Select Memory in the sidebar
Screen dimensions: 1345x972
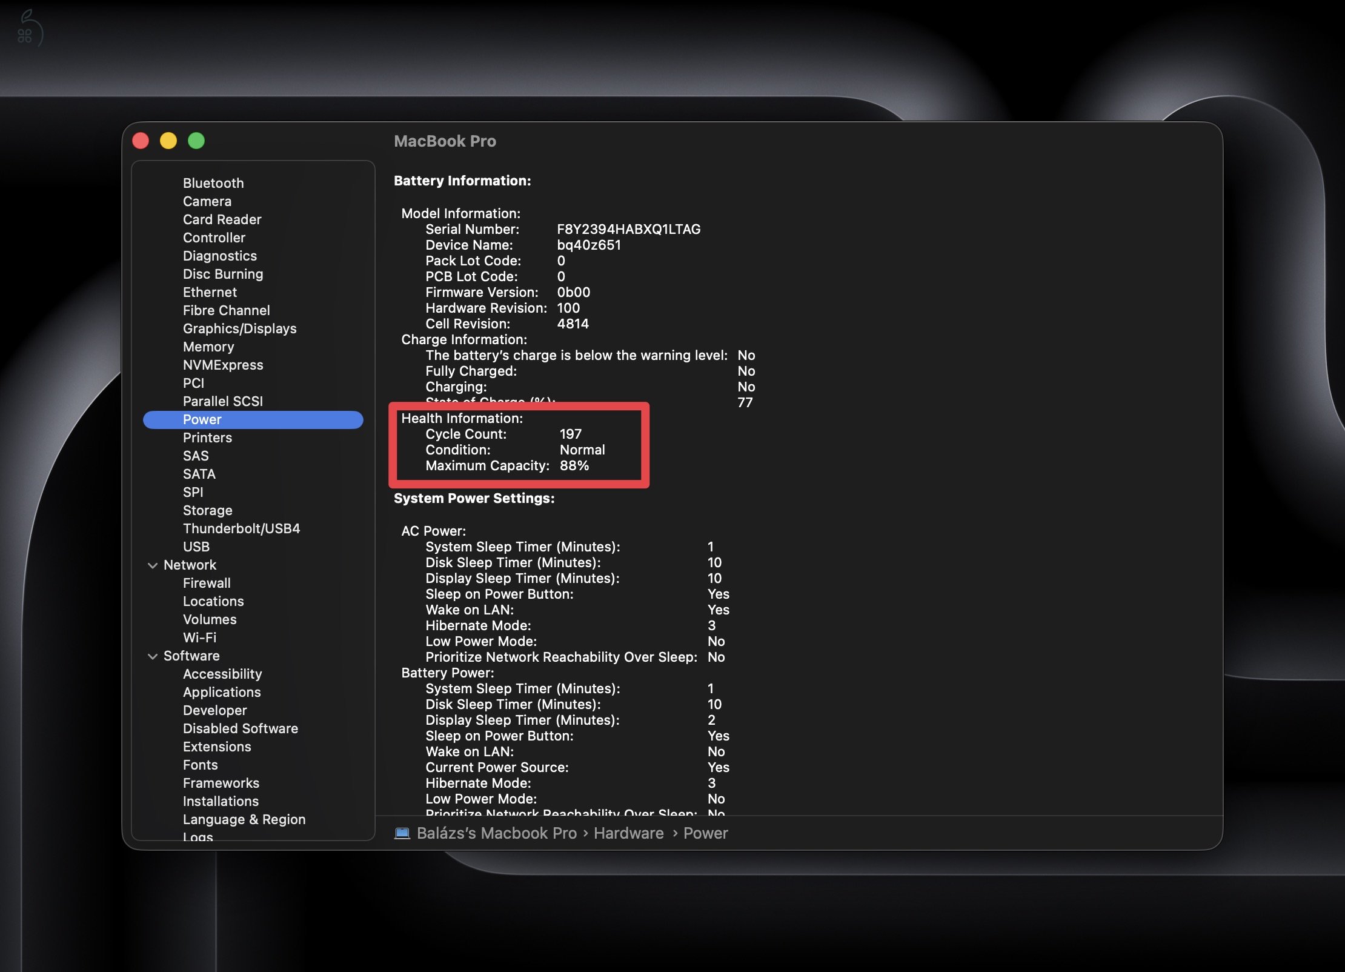click(x=208, y=347)
